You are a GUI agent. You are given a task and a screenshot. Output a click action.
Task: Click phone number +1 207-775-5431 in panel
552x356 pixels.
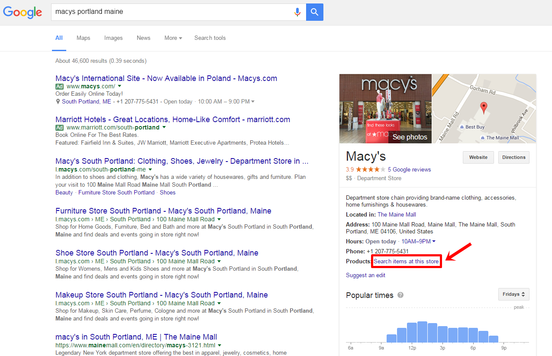[x=387, y=251]
